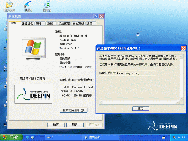This screenshot has width=188, height=141.
Task: Click the system tray icon beside the clock
Action: tap(174, 138)
